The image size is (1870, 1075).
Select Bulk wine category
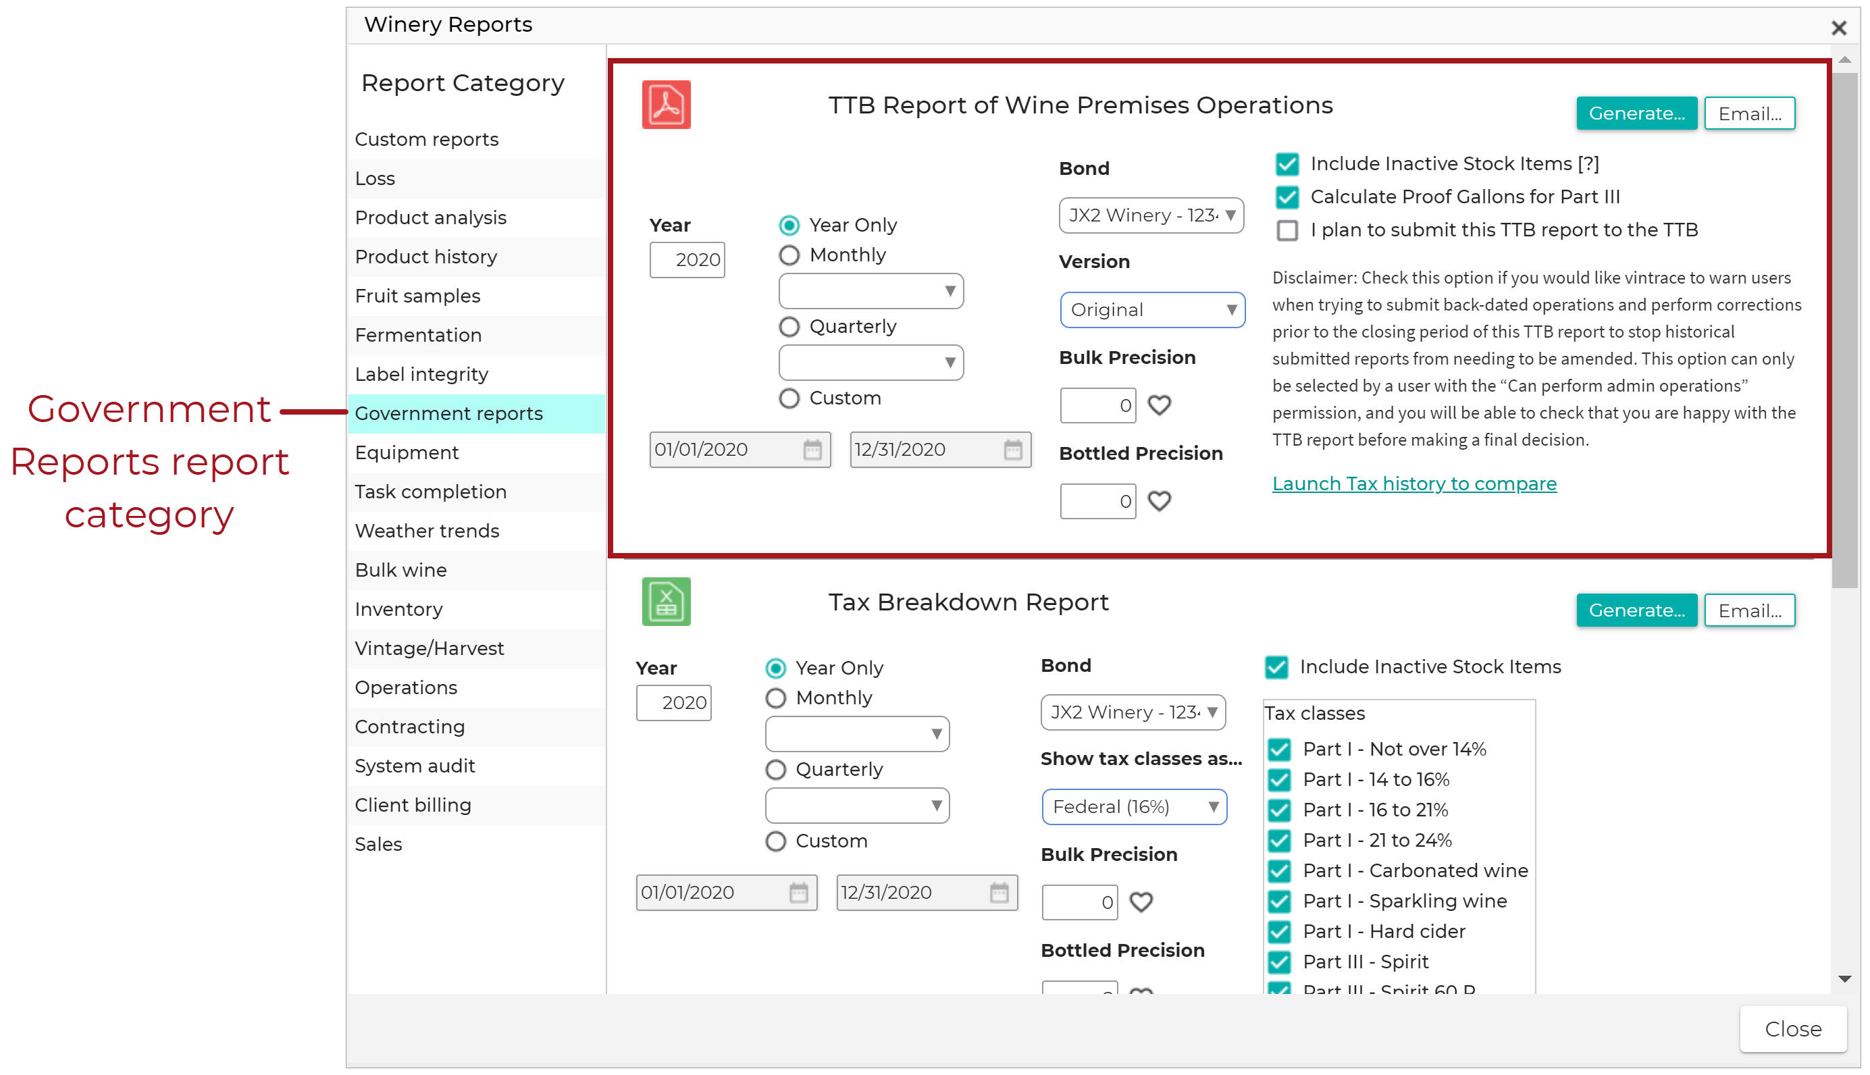(x=476, y=570)
